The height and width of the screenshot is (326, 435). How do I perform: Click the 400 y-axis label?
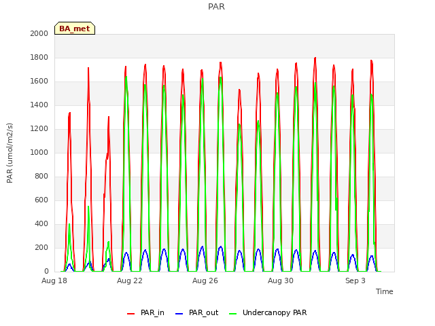[x=41, y=224]
